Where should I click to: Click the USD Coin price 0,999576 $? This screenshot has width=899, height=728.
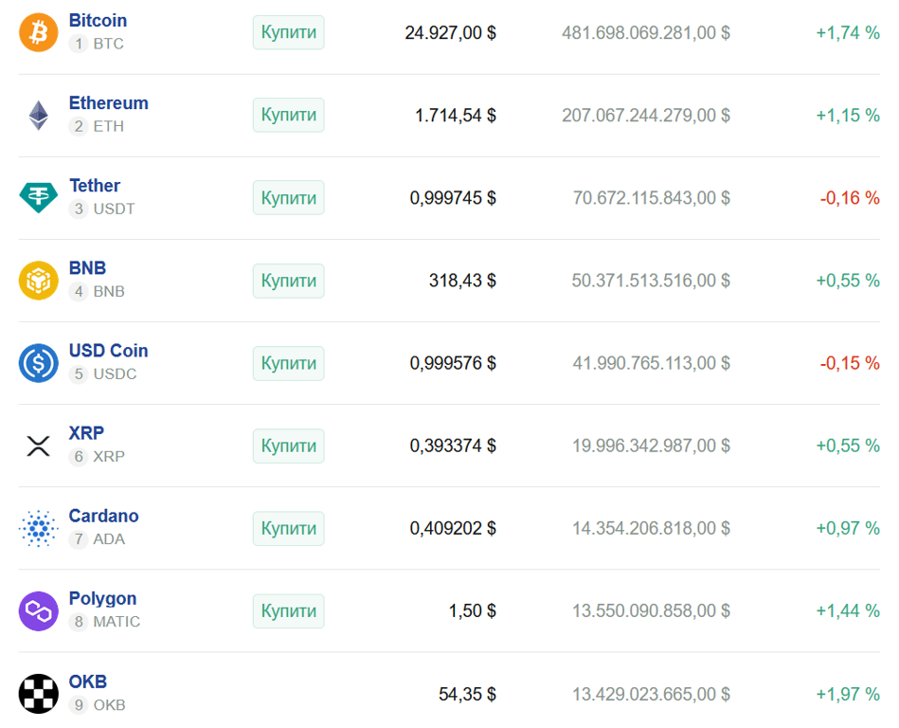(453, 363)
